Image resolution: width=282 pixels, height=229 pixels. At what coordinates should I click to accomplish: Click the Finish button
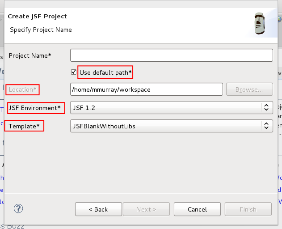tap(248, 209)
